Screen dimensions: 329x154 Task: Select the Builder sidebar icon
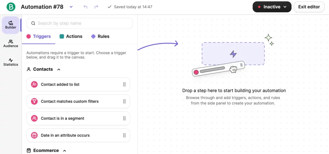[x=11, y=25]
